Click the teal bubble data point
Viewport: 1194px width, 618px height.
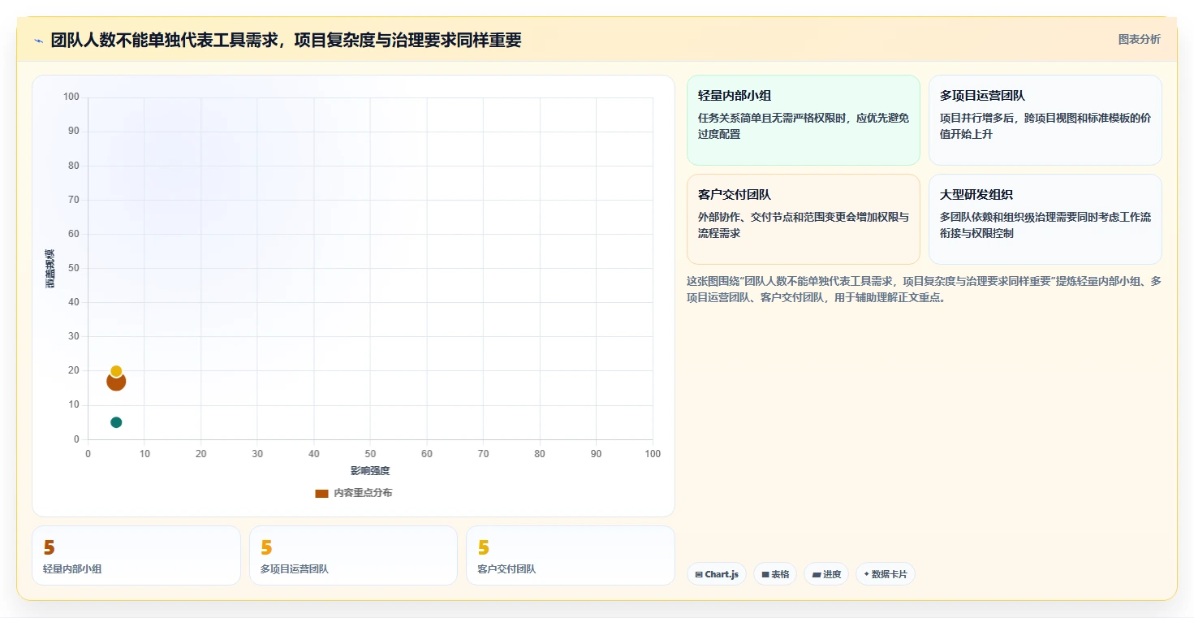[x=116, y=422]
